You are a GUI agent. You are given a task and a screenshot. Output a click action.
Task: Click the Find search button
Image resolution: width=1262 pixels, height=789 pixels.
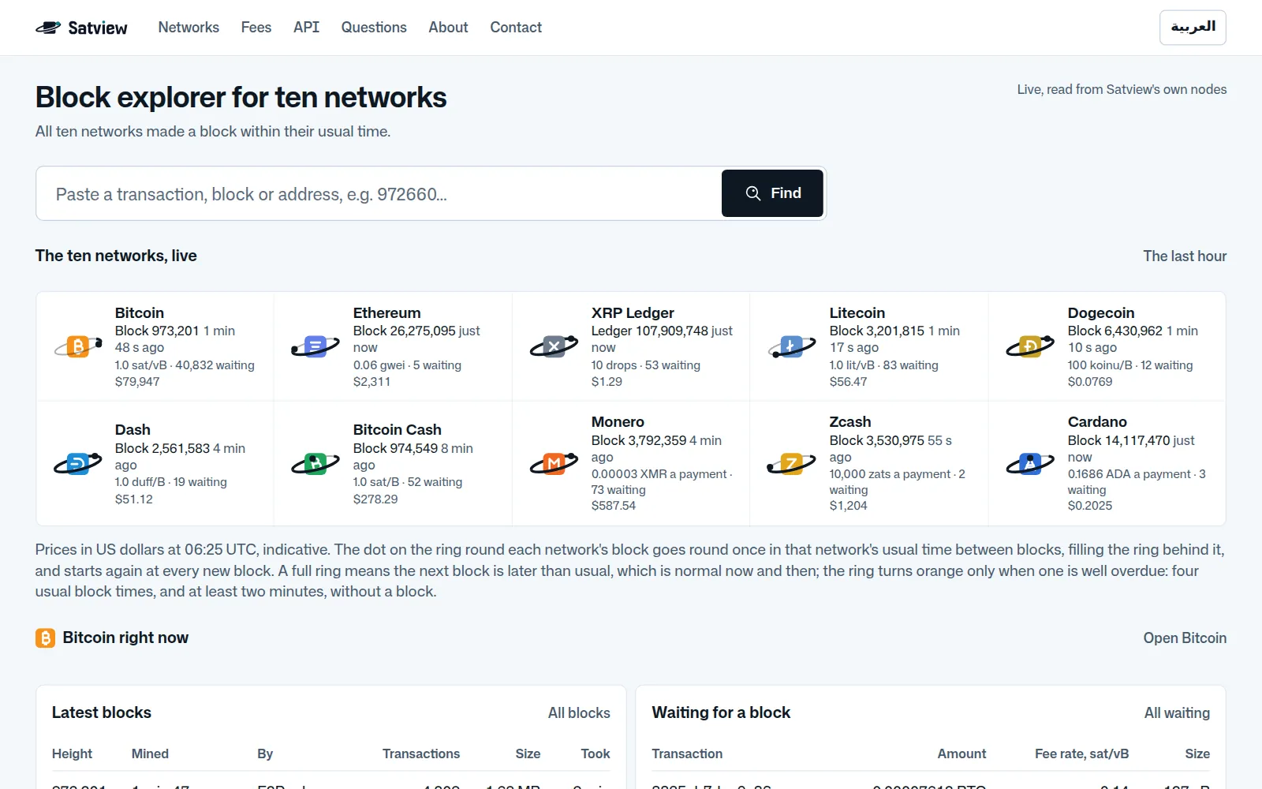(x=772, y=193)
